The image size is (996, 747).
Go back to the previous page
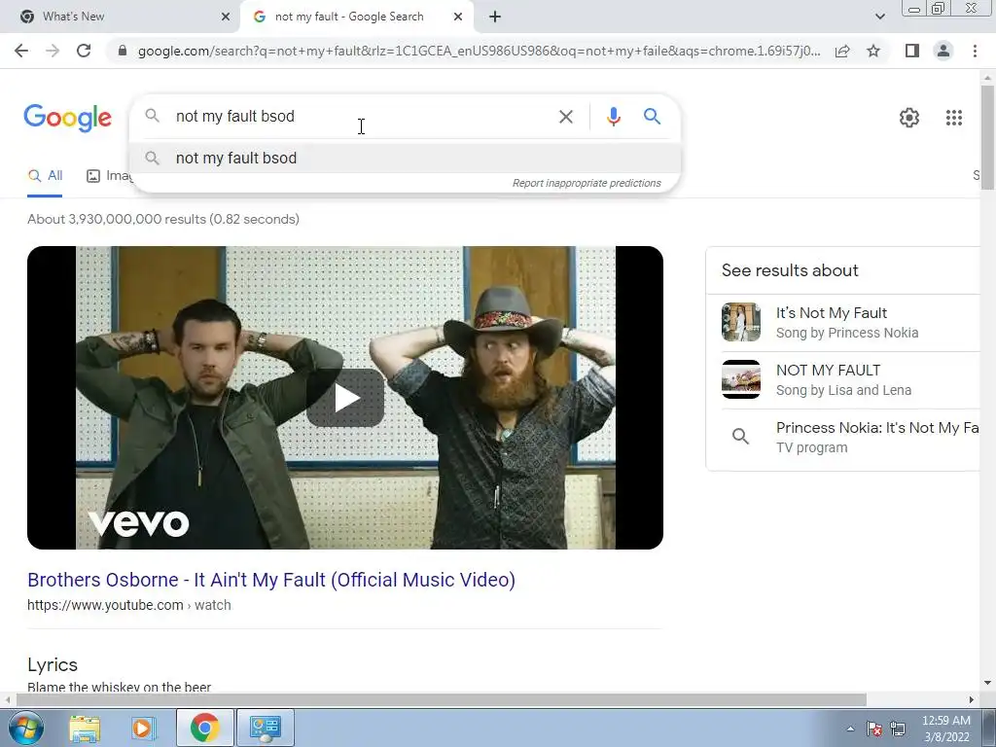21,51
